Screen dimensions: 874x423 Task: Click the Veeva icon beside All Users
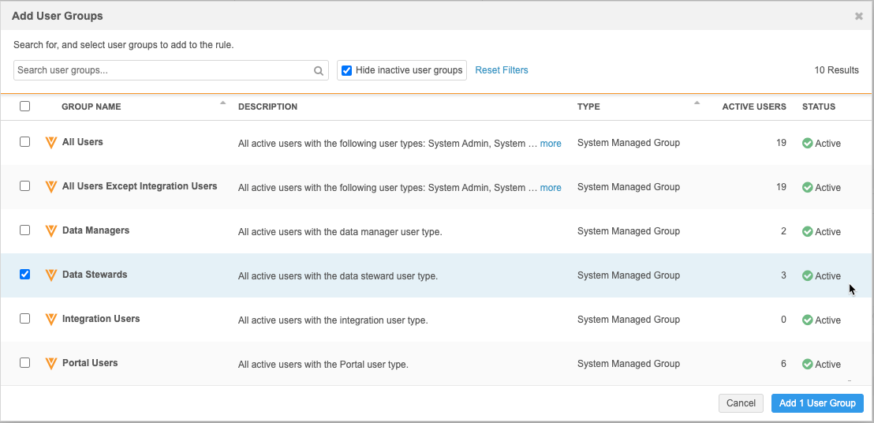51,143
